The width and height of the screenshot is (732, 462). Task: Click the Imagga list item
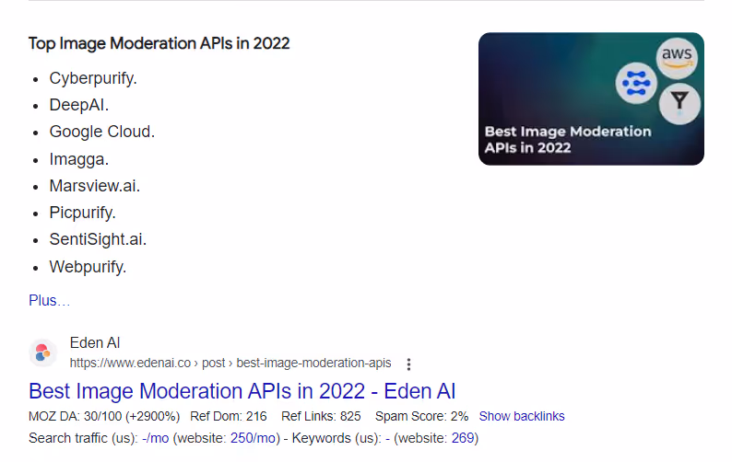[79, 159]
